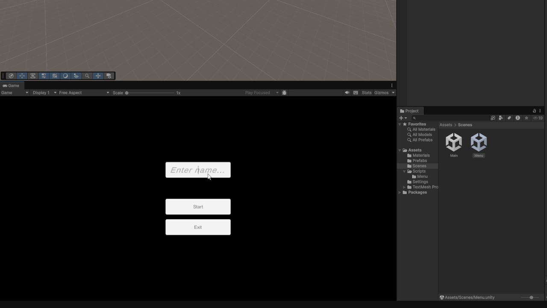Click the bug icon in Game toolbar
This screenshot has width=547, height=308.
click(x=285, y=93)
